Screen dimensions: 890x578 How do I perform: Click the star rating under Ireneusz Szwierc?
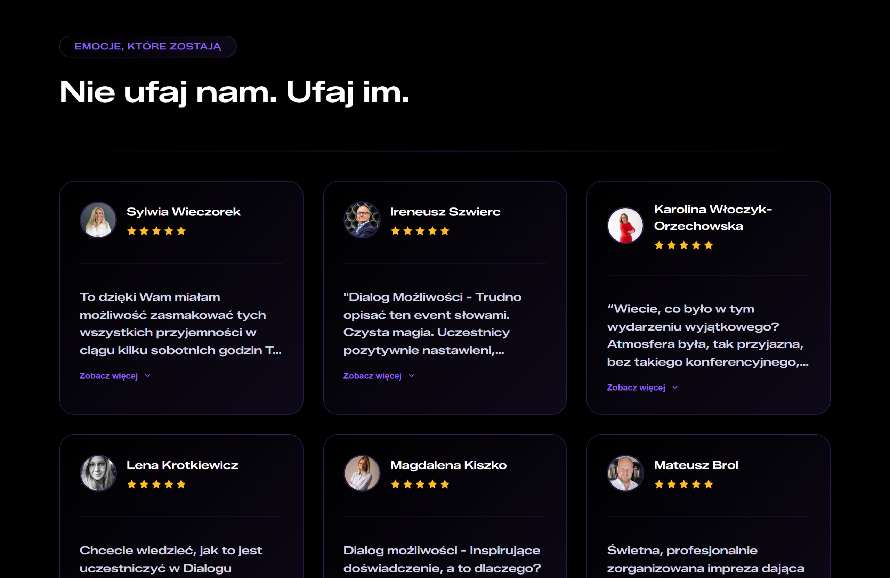pos(420,231)
